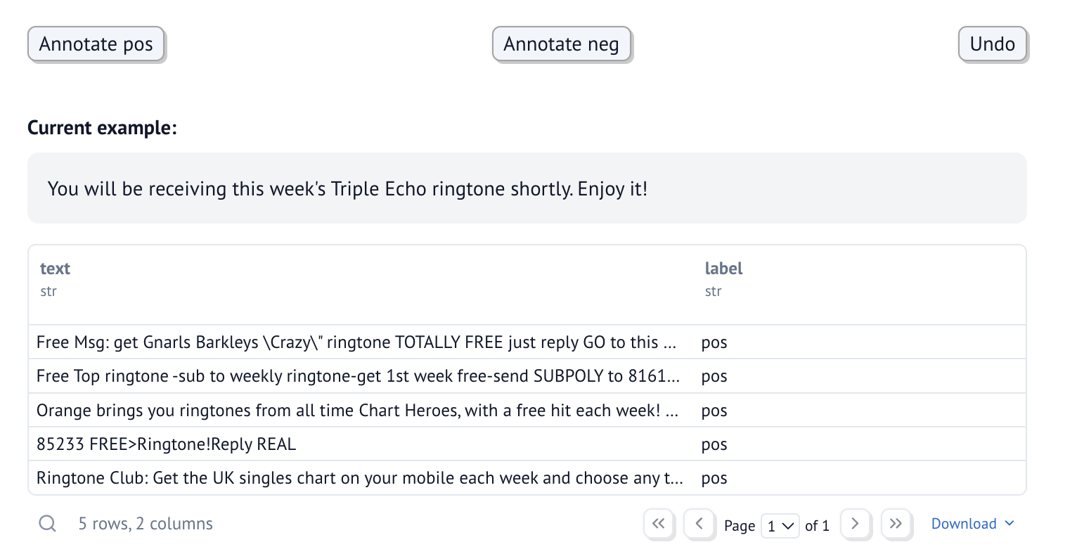Go to previous page chevron icon
This screenshot has height=554, width=1077.
click(699, 524)
